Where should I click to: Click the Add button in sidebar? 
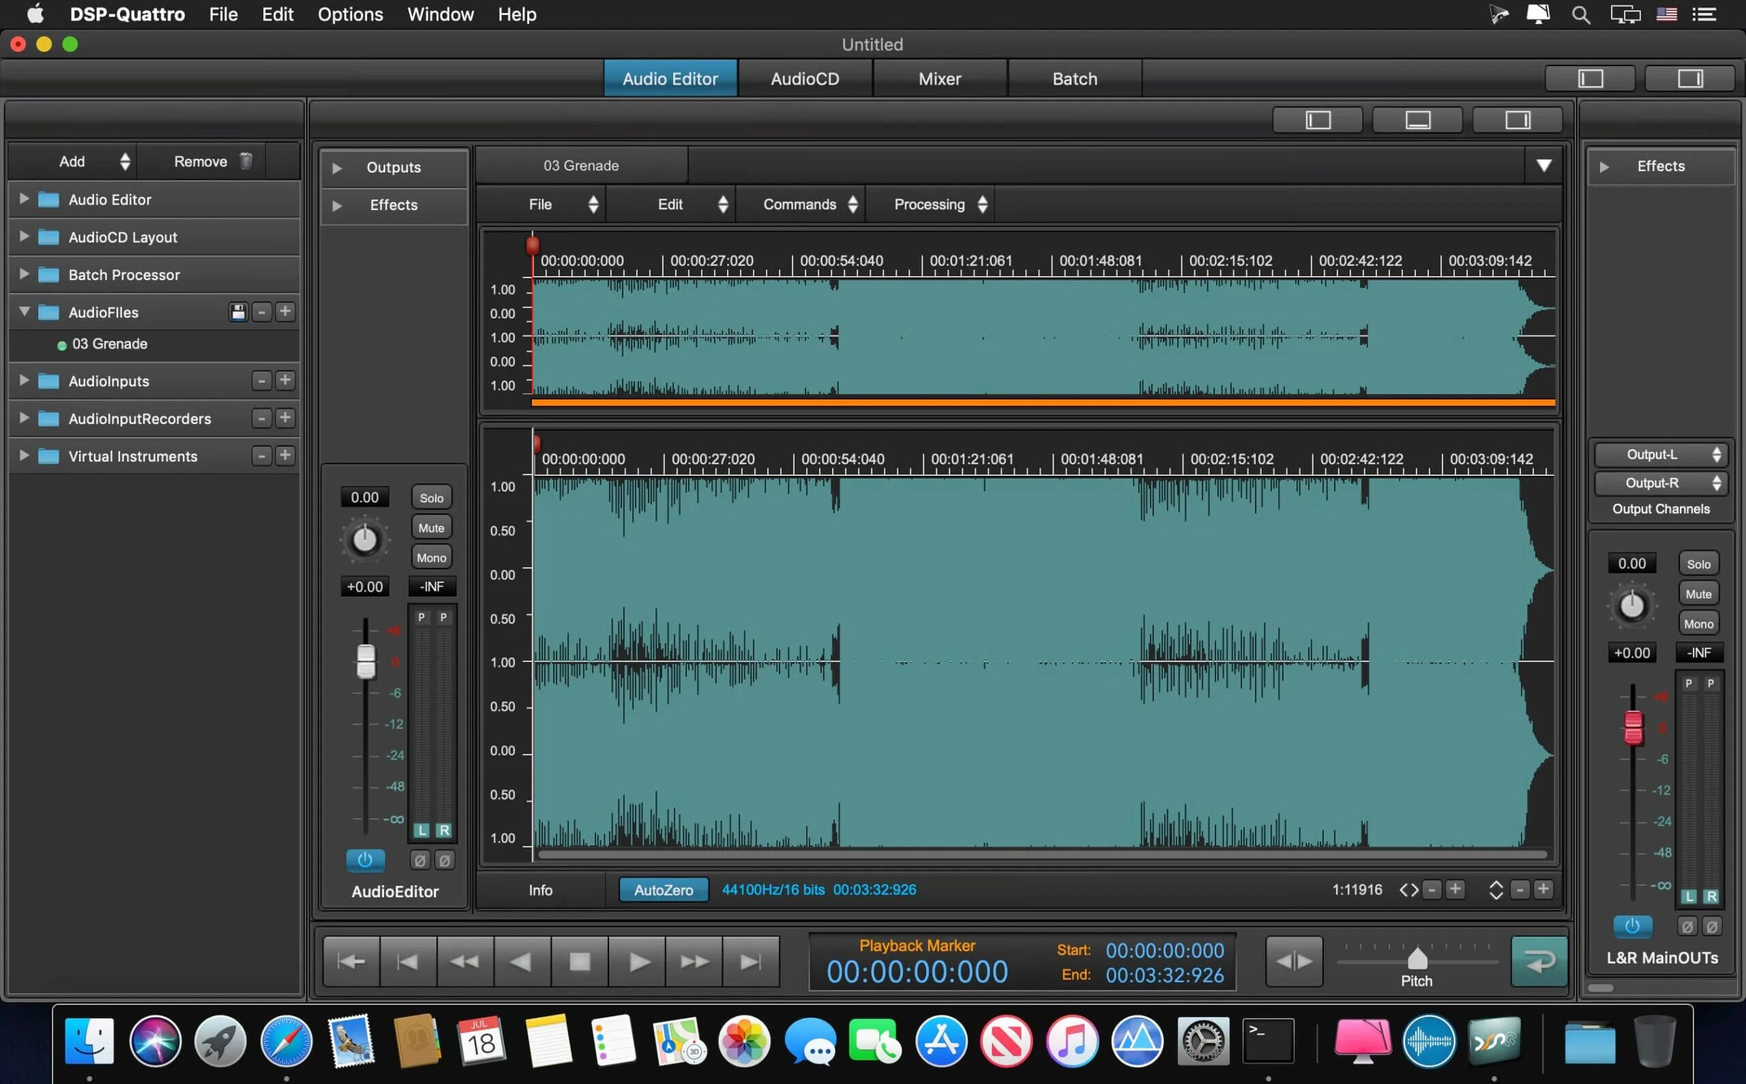point(72,162)
